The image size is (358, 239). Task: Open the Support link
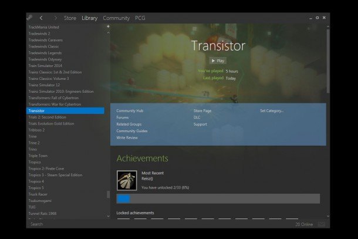coord(200,124)
